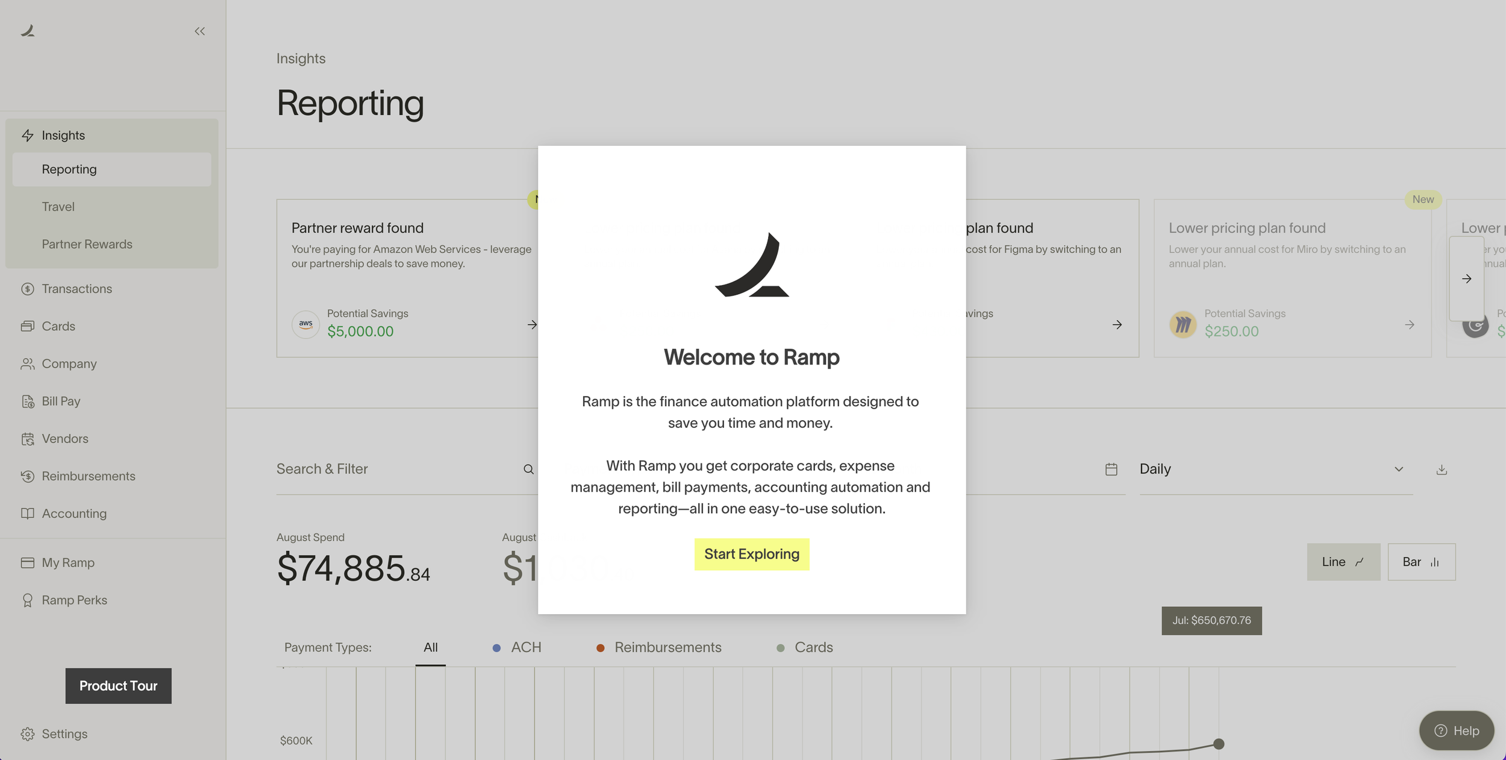The image size is (1506, 760).
Task: Click the calendar date picker icon
Action: coord(1111,470)
